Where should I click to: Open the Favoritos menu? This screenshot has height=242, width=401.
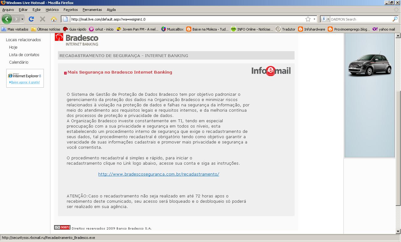tap(70, 10)
